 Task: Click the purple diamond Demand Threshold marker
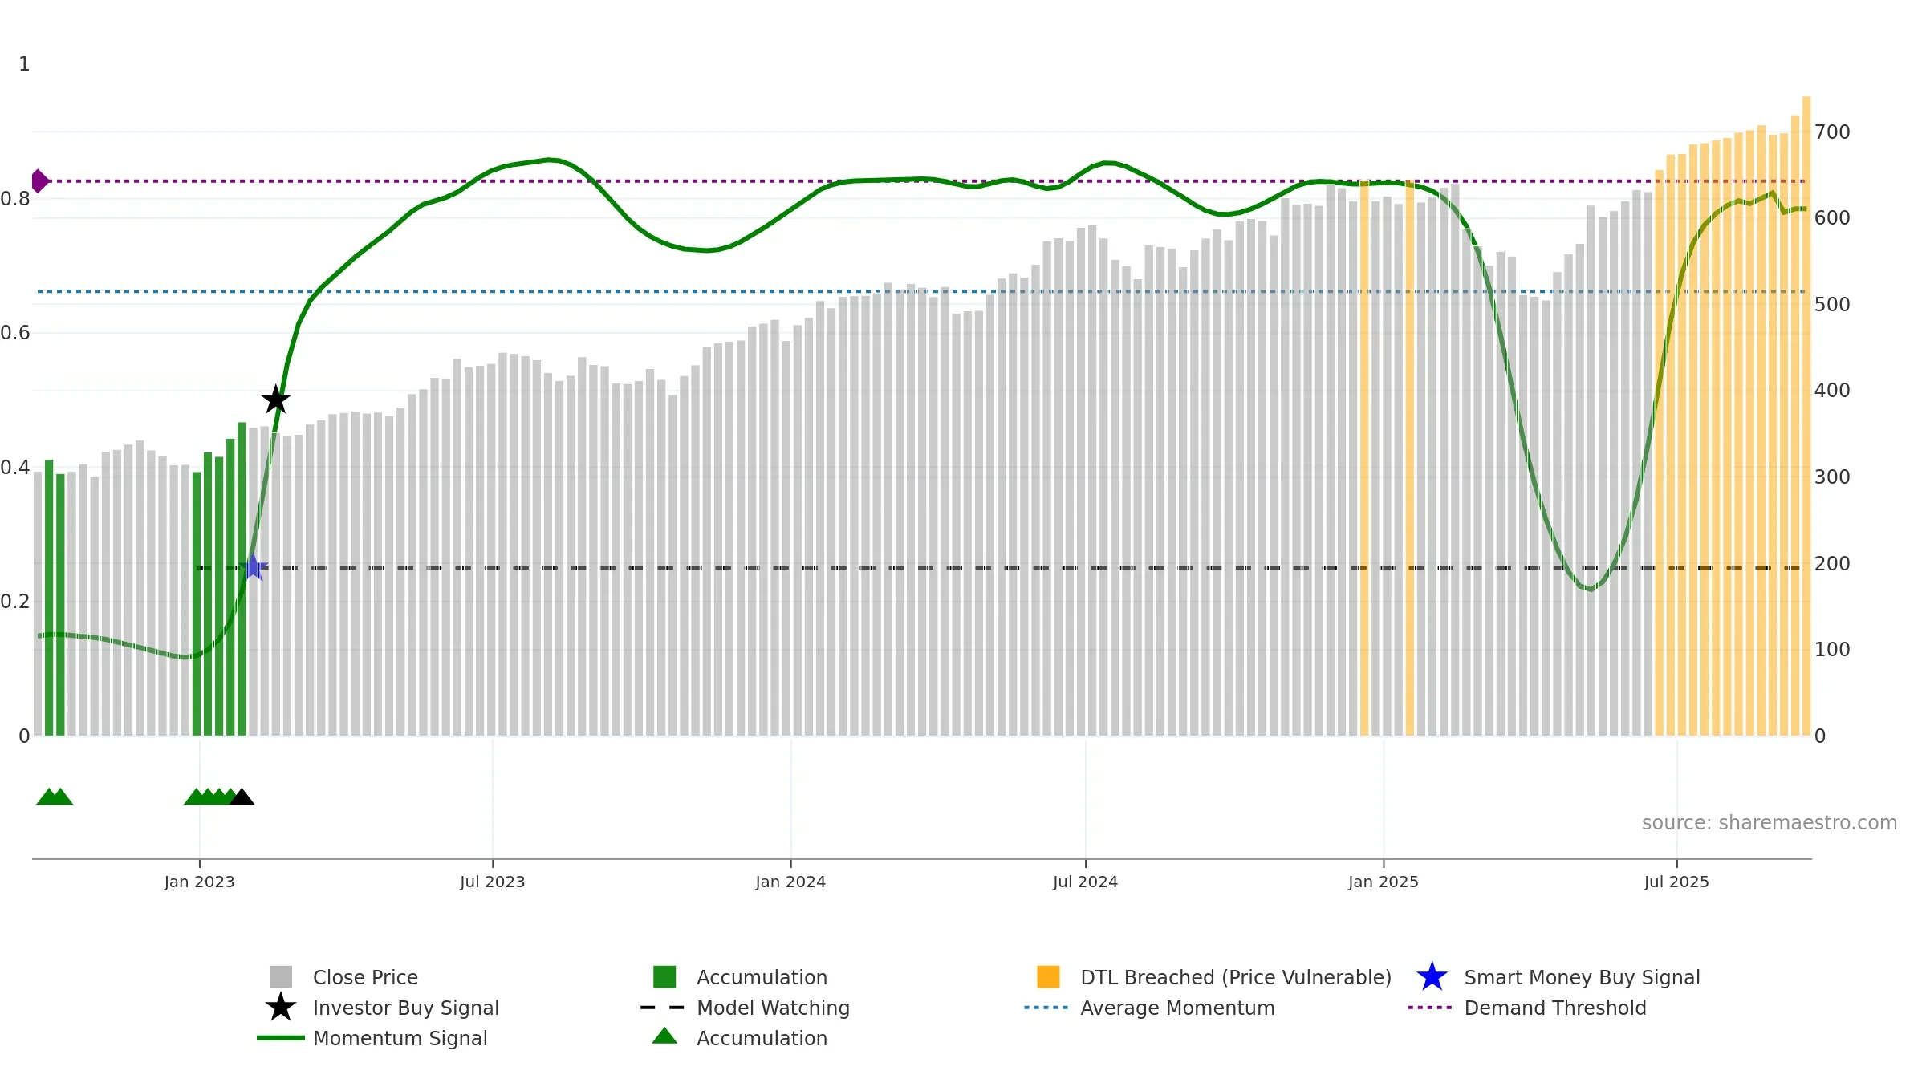click(x=39, y=181)
